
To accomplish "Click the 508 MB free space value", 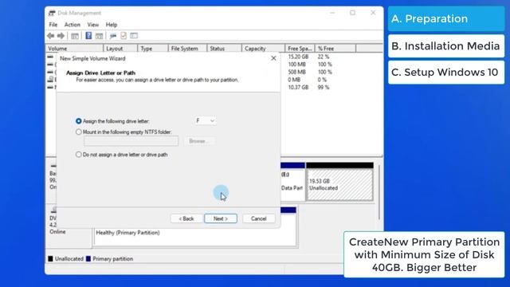I will click(x=296, y=72).
